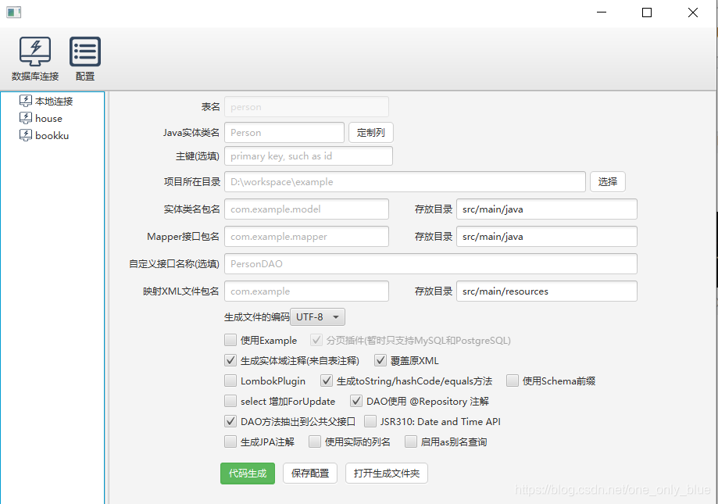Image resolution: width=718 pixels, height=504 pixels.
Task: Close the application window
Action: click(693, 13)
